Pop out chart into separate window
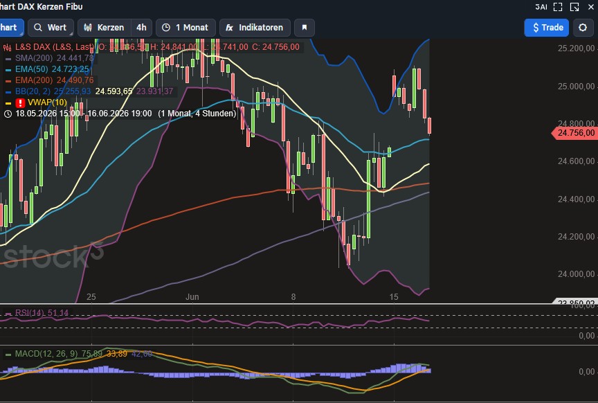This screenshot has height=403, width=598. pyautogui.click(x=574, y=7)
